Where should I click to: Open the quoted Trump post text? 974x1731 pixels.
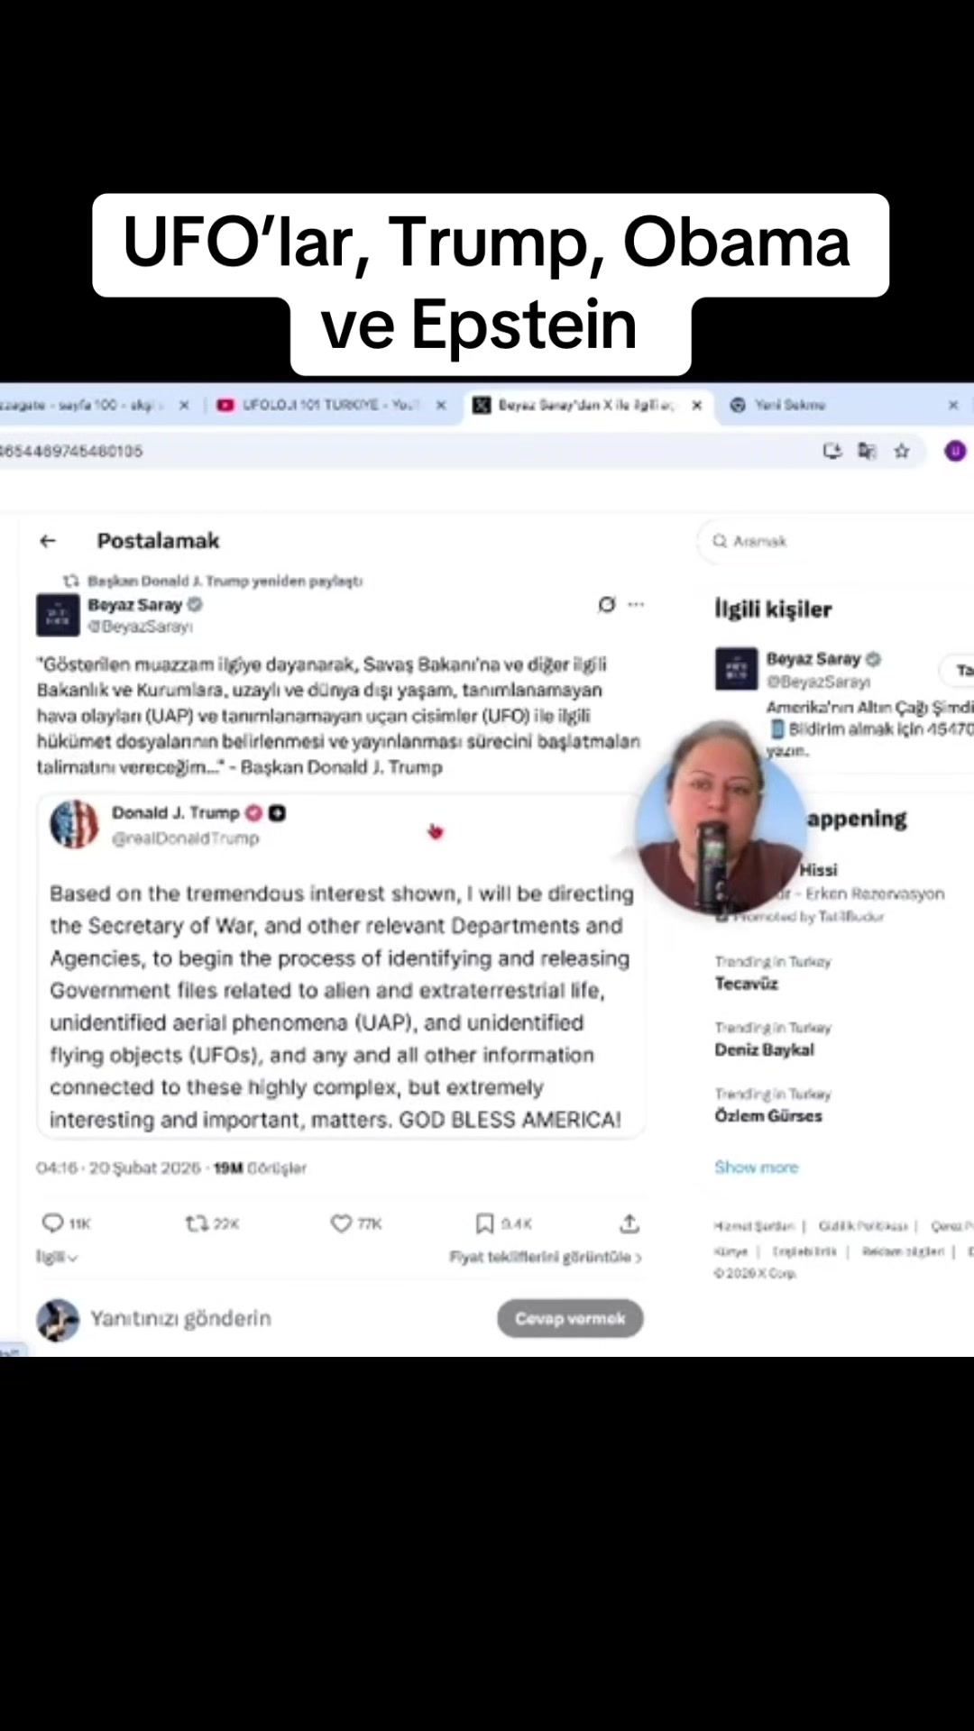(x=341, y=1006)
